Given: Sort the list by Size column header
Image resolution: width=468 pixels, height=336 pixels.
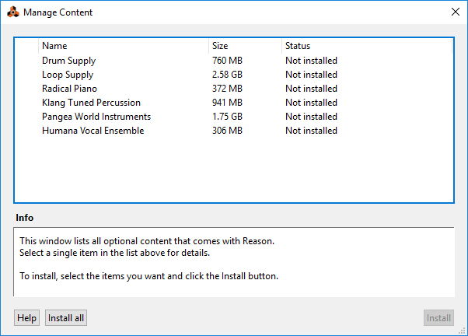Looking at the screenshot, I should [220, 46].
